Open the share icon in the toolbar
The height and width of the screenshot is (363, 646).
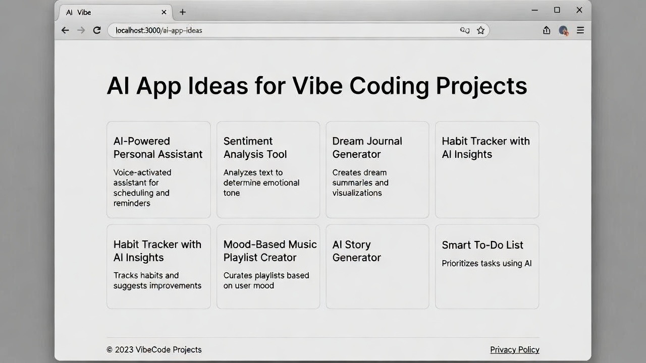click(547, 30)
